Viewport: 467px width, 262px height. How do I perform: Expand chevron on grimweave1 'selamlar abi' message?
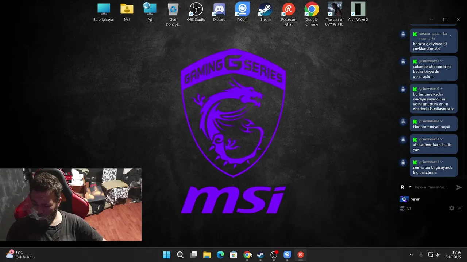pyautogui.click(x=441, y=61)
